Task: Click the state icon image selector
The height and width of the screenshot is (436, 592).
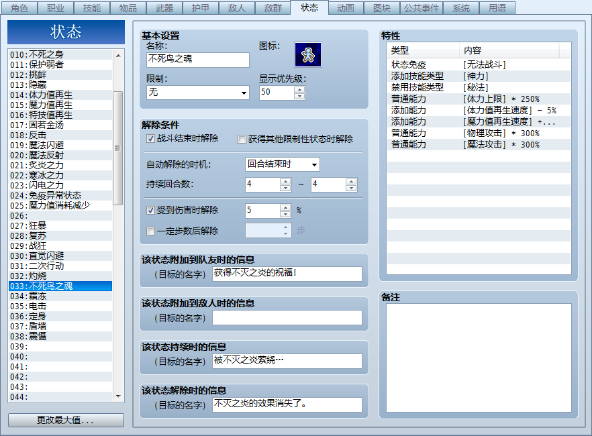Action: pyautogui.click(x=307, y=55)
